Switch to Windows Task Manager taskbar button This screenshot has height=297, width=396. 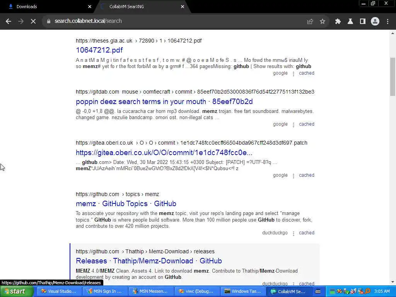[243, 292]
